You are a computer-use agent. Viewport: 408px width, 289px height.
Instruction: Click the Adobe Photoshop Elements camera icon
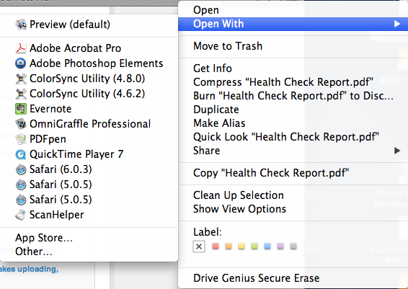(21, 63)
